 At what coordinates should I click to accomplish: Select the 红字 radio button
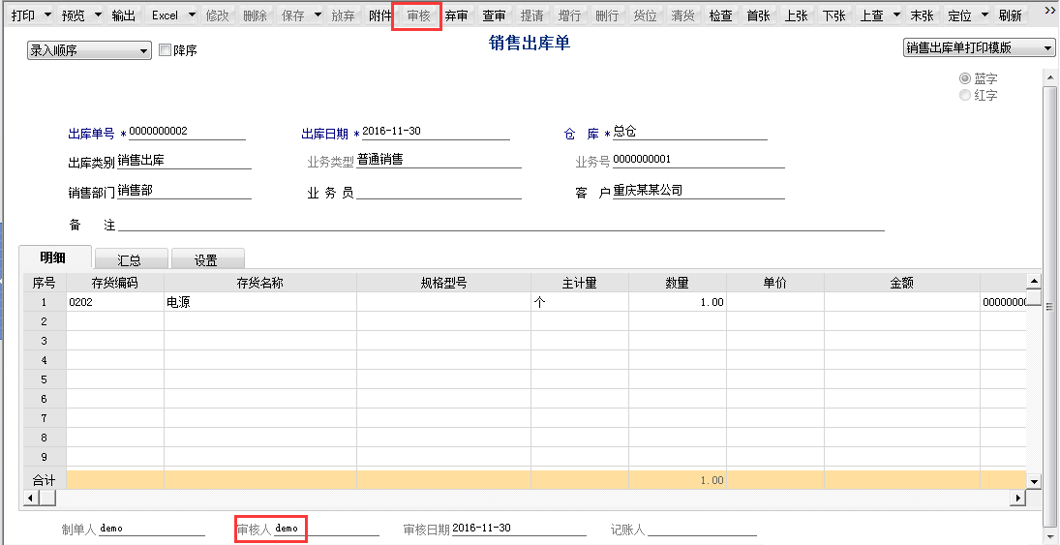964,95
